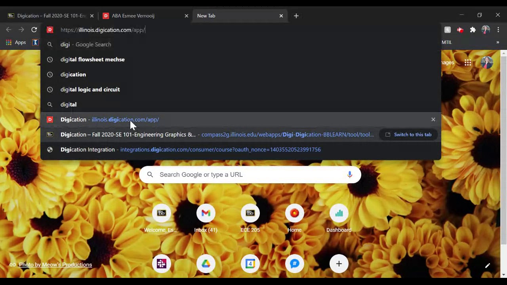Customize this page with pencil icon
The height and width of the screenshot is (285, 507).
pos(488,266)
